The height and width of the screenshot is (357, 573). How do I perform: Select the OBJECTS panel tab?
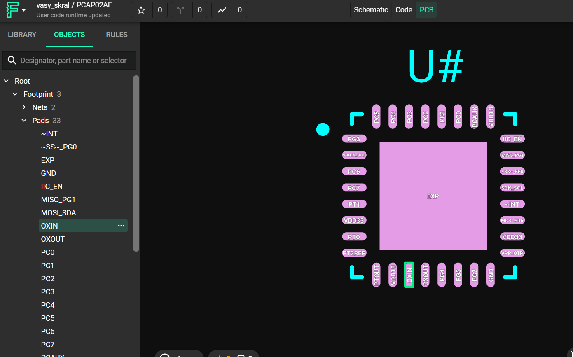pos(69,35)
